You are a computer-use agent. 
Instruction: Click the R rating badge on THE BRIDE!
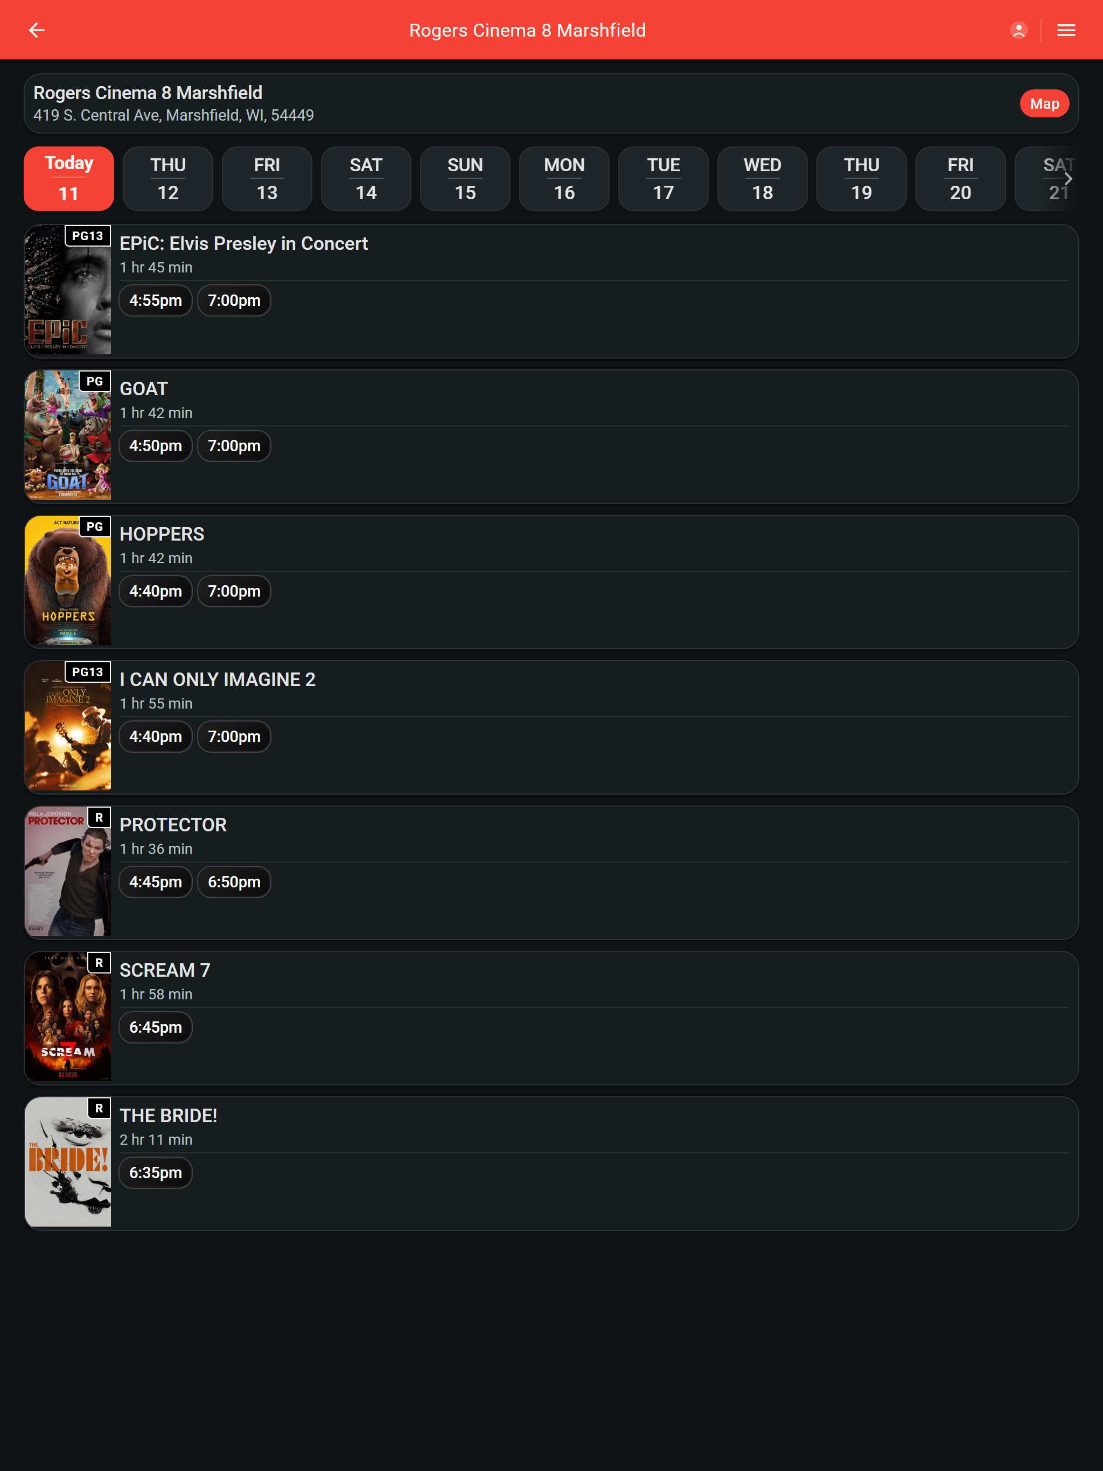pyautogui.click(x=99, y=1109)
